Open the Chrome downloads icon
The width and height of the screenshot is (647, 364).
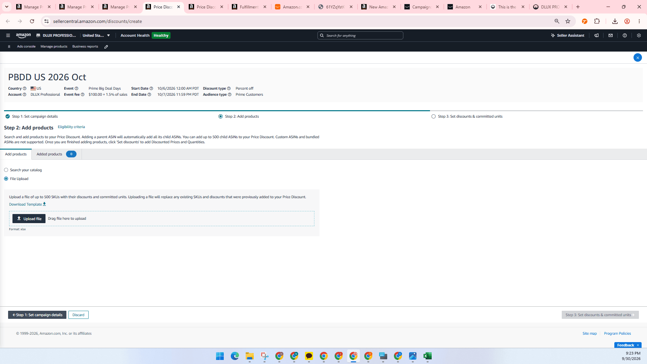615,21
